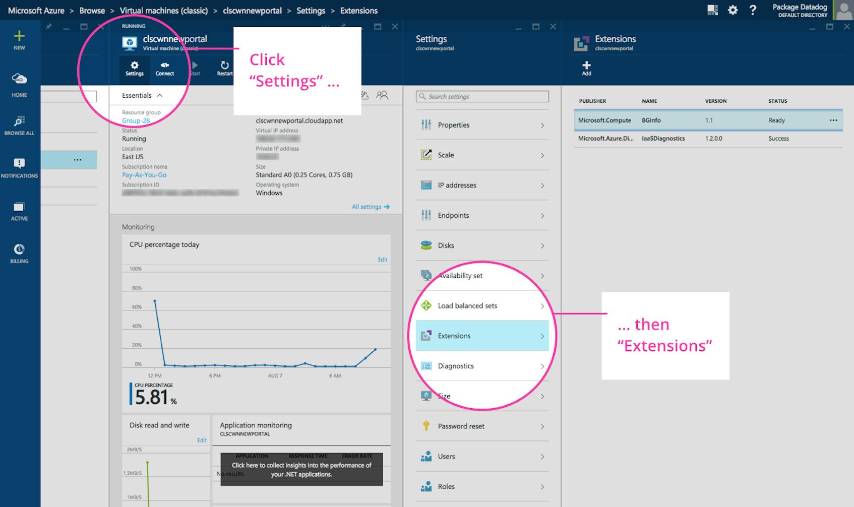Click the settings gear in the top bar

coord(733,10)
